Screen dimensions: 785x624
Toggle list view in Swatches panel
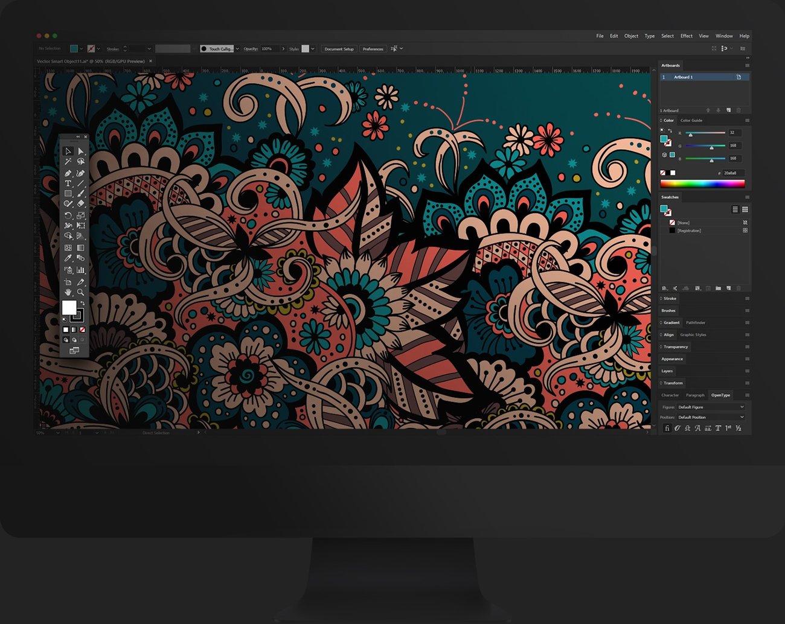click(x=734, y=209)
